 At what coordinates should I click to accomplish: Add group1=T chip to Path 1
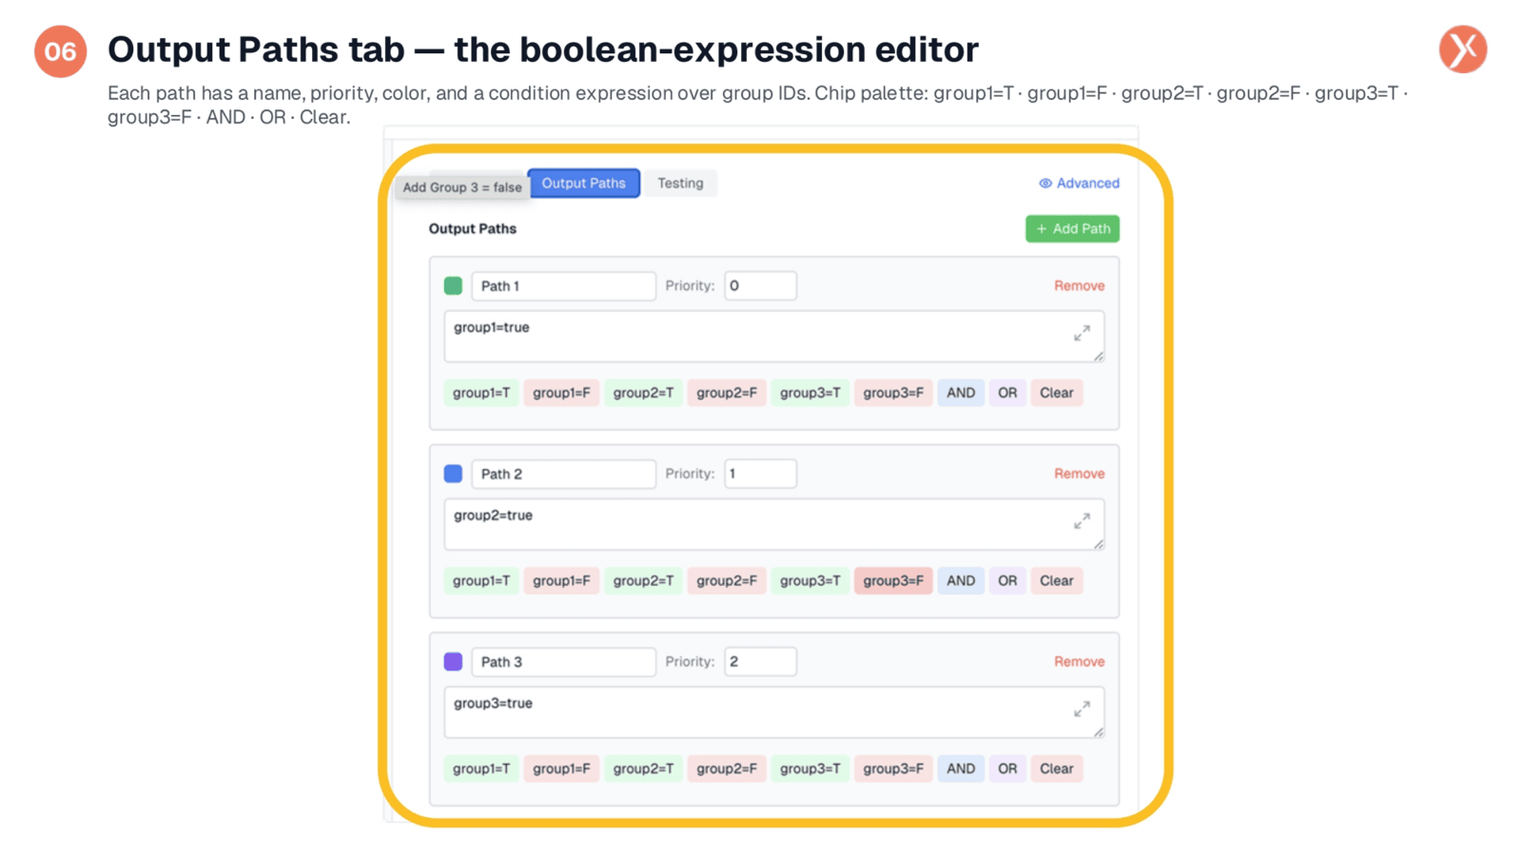[481, 393]
